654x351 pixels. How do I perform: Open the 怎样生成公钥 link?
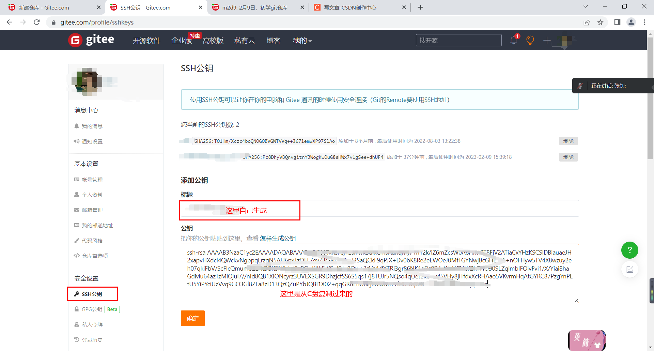click(278, 238)
